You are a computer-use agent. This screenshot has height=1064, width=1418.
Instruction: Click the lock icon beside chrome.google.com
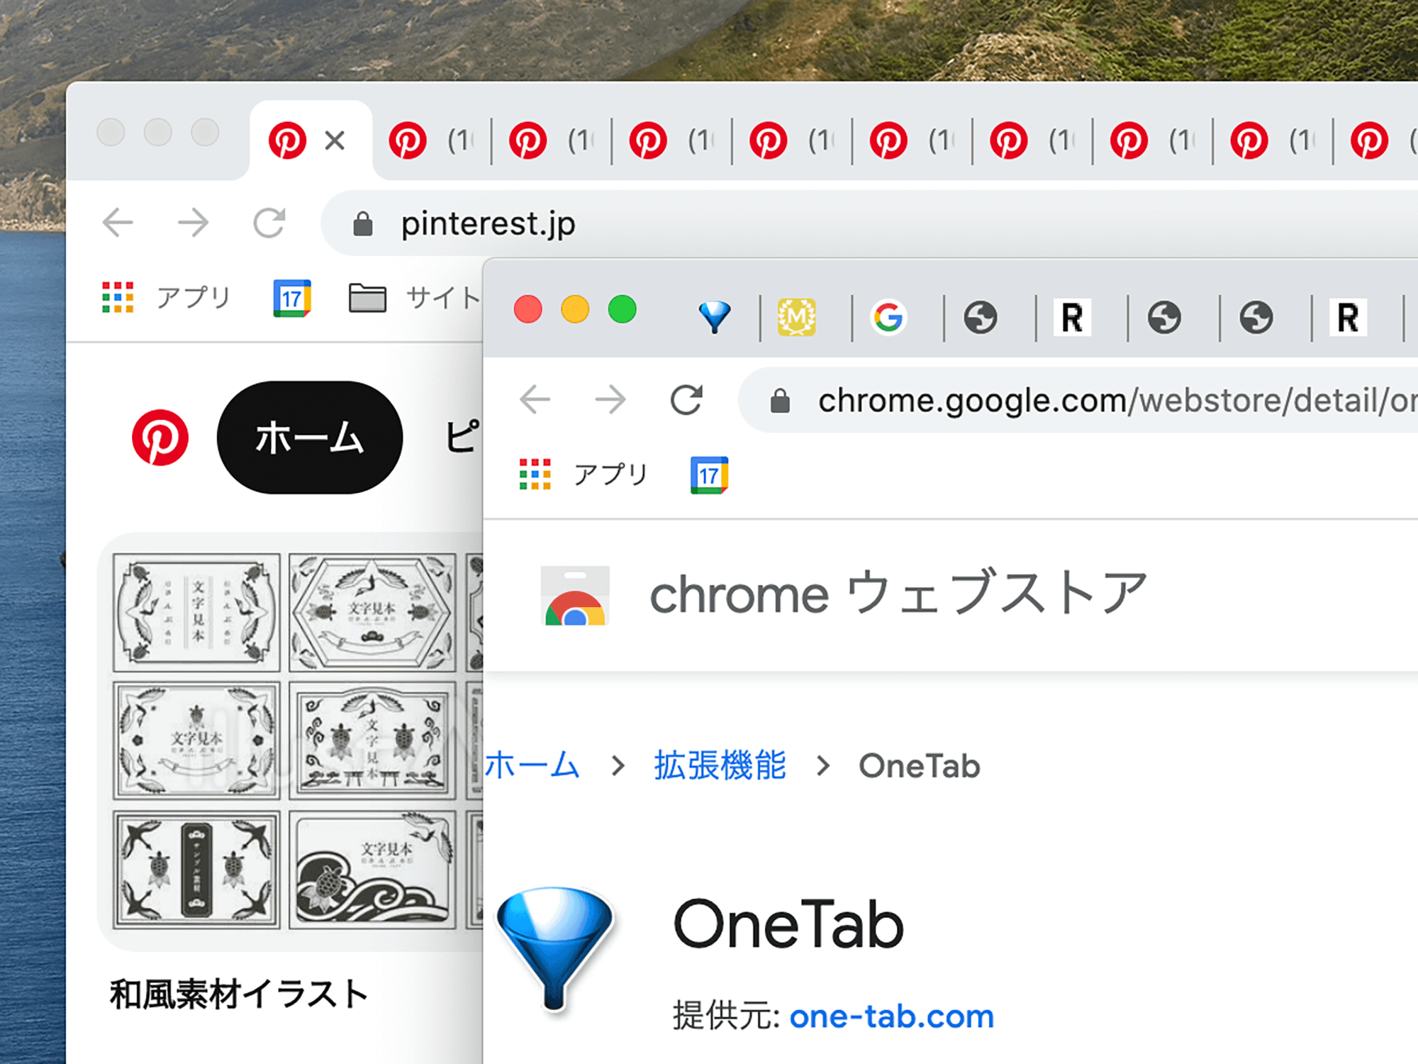[780, 401]
